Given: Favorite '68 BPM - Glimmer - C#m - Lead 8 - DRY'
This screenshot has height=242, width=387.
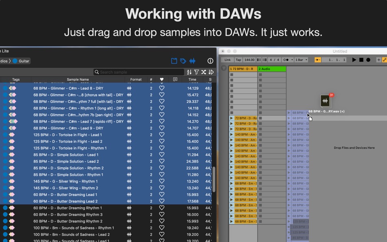Looking at the screenshot, I should tap(162, 88).
